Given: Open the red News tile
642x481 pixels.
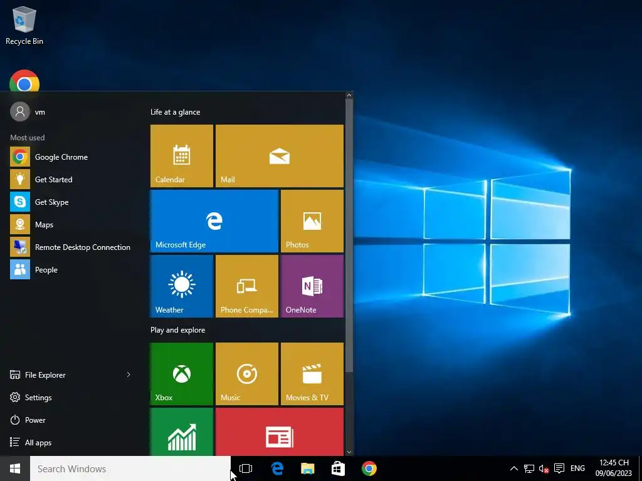Looking at the screenshot, I should (280, 432).
